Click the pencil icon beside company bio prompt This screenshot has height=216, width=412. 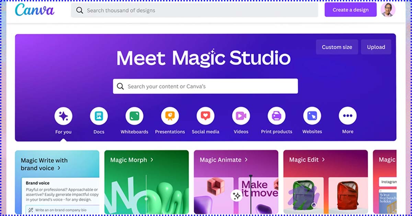[x=31, y=210]
